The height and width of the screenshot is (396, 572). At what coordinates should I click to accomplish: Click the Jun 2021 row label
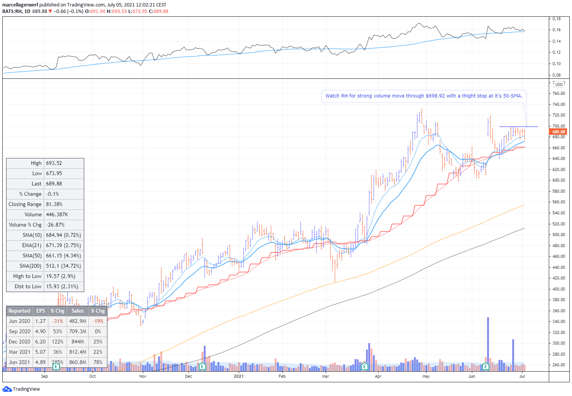point(19,362)
